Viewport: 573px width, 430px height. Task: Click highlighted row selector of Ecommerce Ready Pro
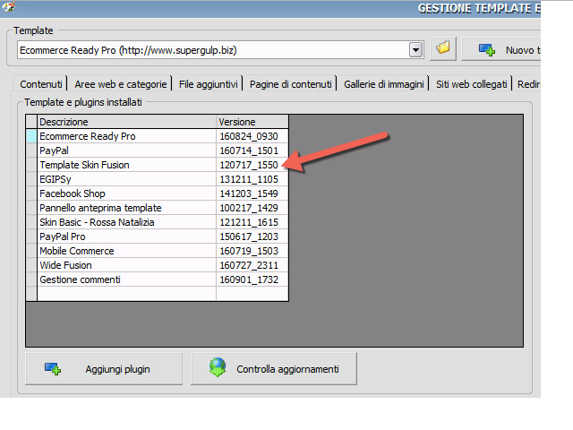(31, 136)
